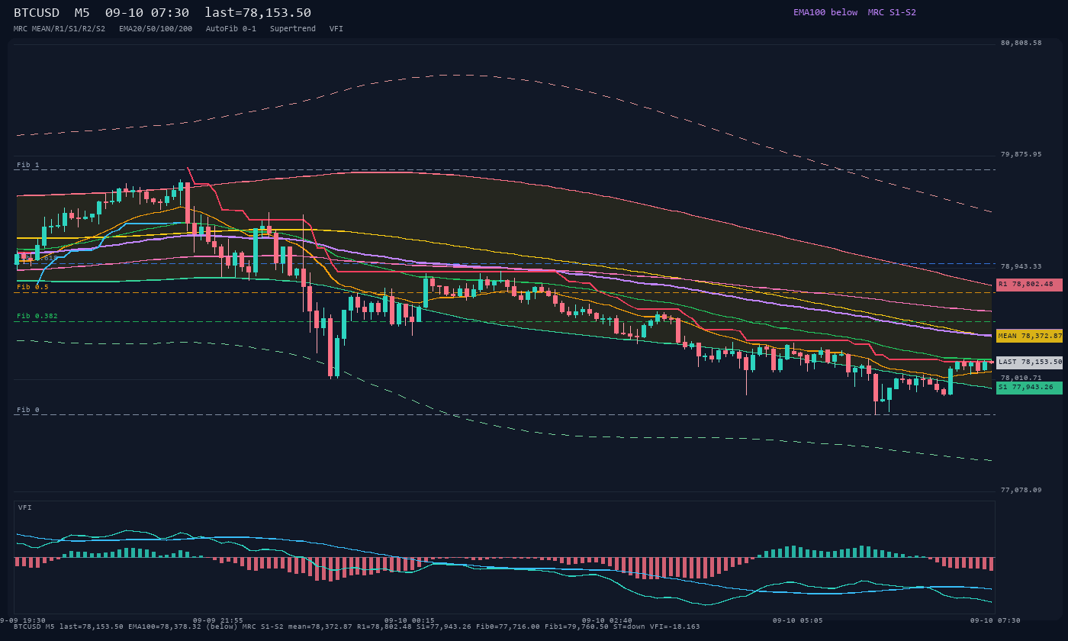The width and height of the screenshot is (1068, 641).
Task: Click the 'Fib 0' level label
Action: pyautogui.click(x=28, y=410)
